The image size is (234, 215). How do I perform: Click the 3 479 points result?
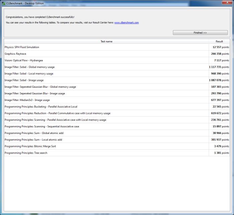pyautogui.click(x=222, y=146)
